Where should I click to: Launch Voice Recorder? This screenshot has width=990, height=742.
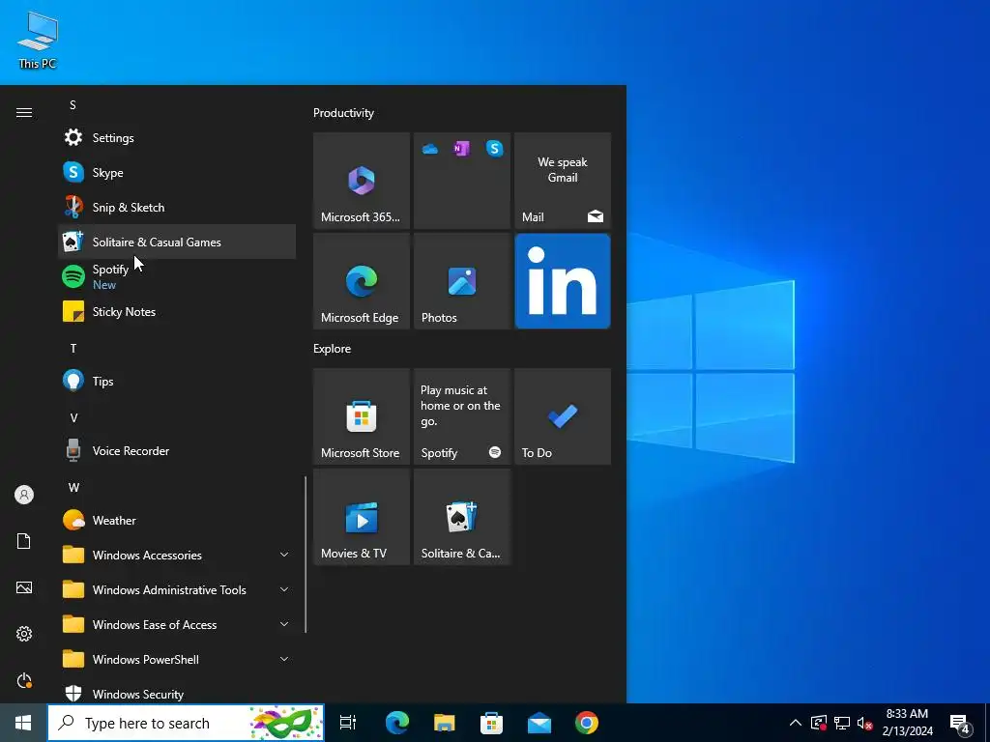[176, 450]
